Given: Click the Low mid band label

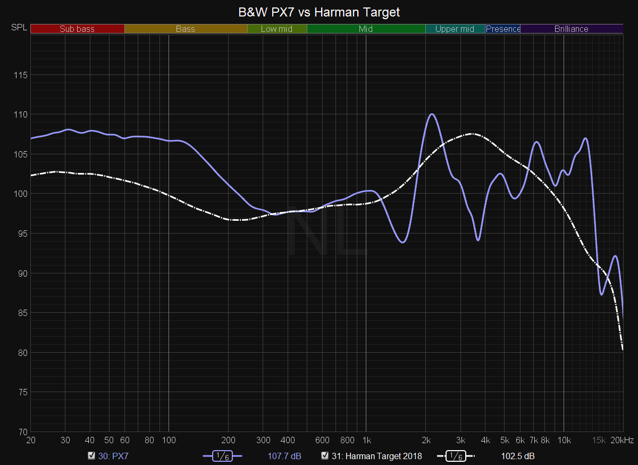Looking at the screenshot, I should pos(276,29).
